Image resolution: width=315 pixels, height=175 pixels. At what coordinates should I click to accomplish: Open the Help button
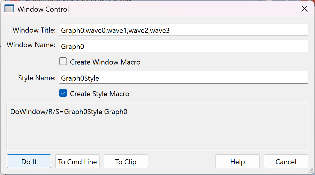(x=238, y=162)
